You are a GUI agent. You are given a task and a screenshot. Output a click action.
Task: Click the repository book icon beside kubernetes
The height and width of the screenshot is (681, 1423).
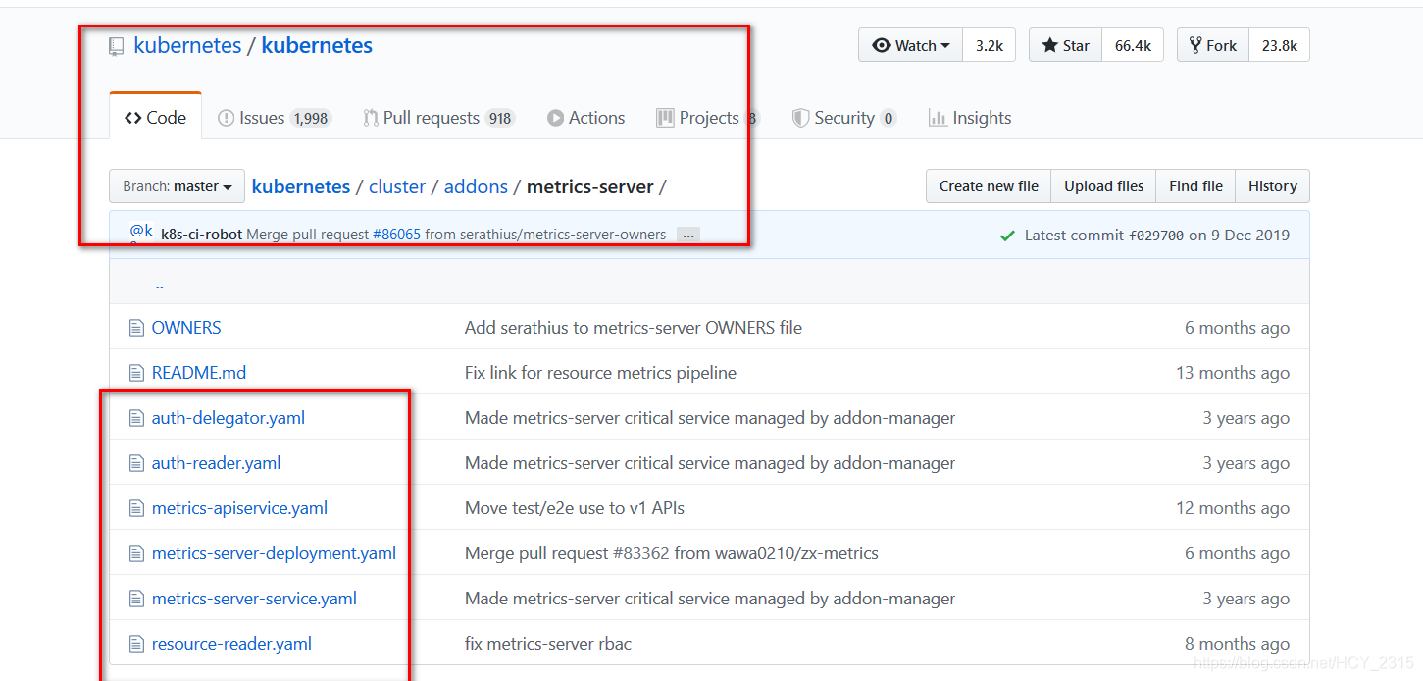point(116,46)
